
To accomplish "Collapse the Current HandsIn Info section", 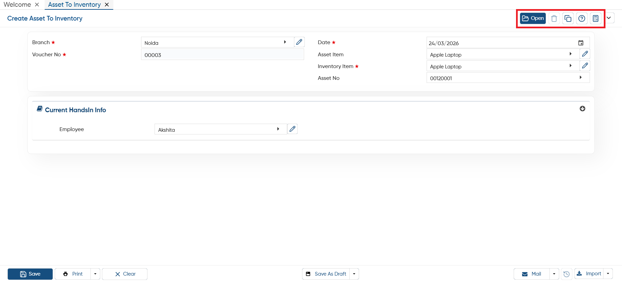I will coord(583,108).
